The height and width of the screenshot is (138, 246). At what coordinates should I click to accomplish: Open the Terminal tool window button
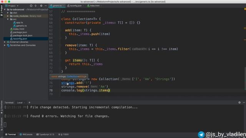coord(10,135)
